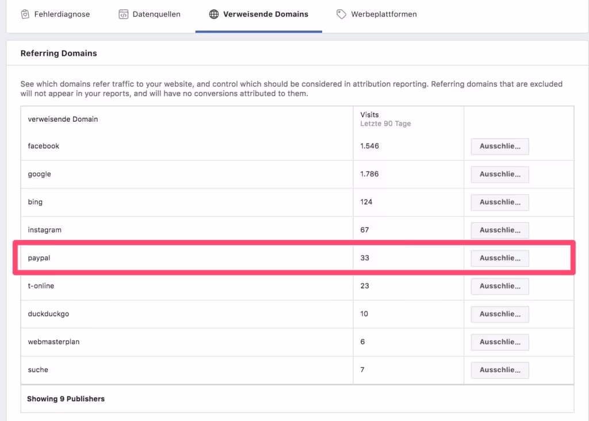
Task: Open the Fehlerdiagnose tab
Action: click(55, 14)
